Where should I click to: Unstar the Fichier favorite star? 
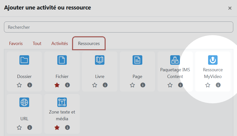pos(57,85)
